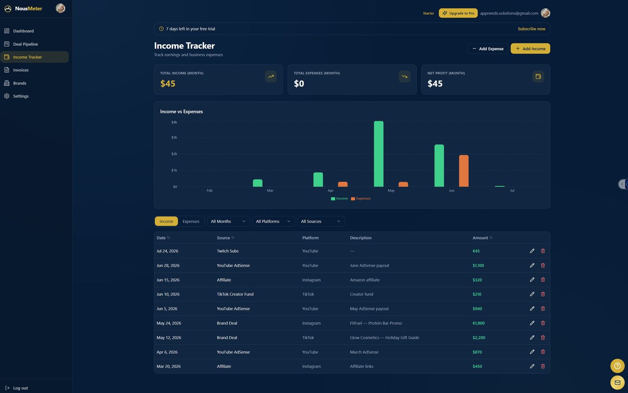Click the appneeds.solutions@gmail.com account email
Screen dimensions: 628x393
click(x=509, y=13)
